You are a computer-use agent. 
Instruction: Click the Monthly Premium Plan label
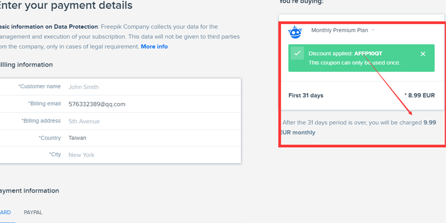(339, 30)
